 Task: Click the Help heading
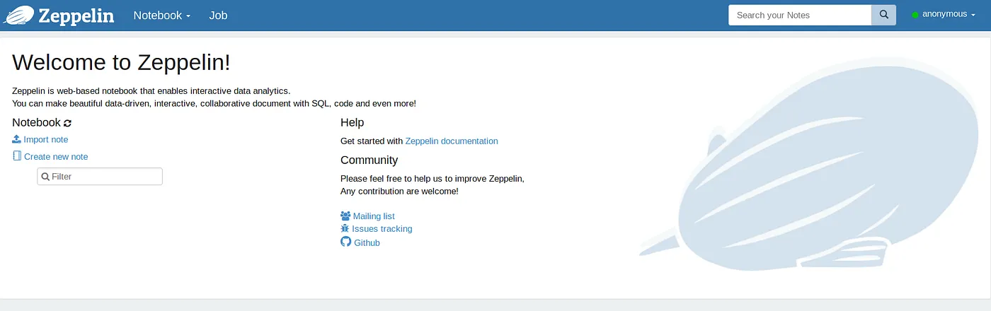tap(352, 122)
